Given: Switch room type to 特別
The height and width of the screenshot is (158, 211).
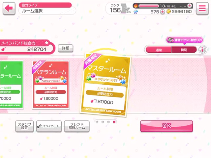Looking at the screenshot, I should (184, 50).
